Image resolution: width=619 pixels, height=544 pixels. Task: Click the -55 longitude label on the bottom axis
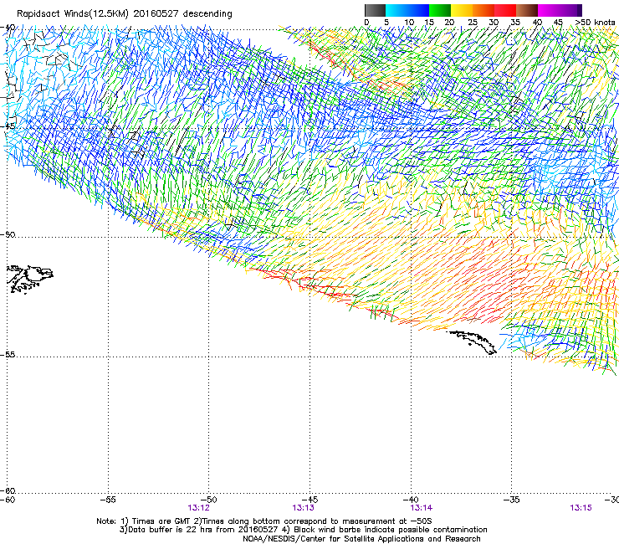[x=108, y=500]
